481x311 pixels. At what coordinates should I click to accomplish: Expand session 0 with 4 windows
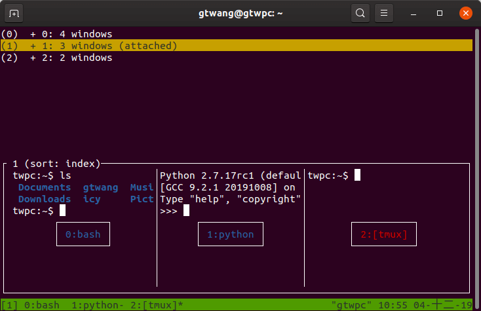pos(71,34)
